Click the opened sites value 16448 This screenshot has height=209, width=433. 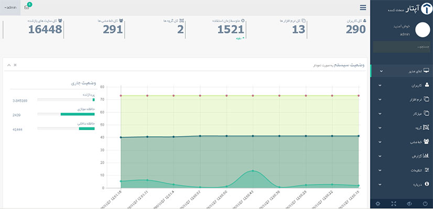pos(45,29)
